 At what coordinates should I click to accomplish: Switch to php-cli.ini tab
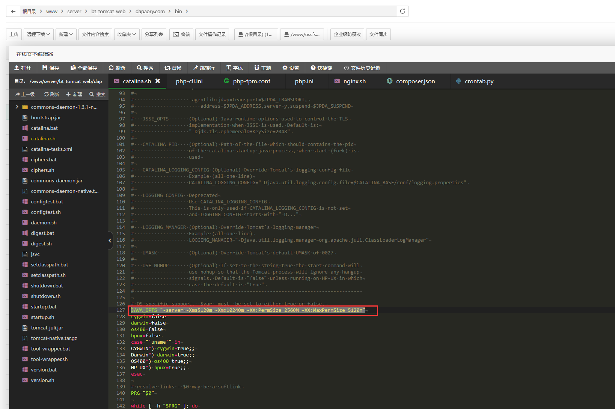coord(189,81)
